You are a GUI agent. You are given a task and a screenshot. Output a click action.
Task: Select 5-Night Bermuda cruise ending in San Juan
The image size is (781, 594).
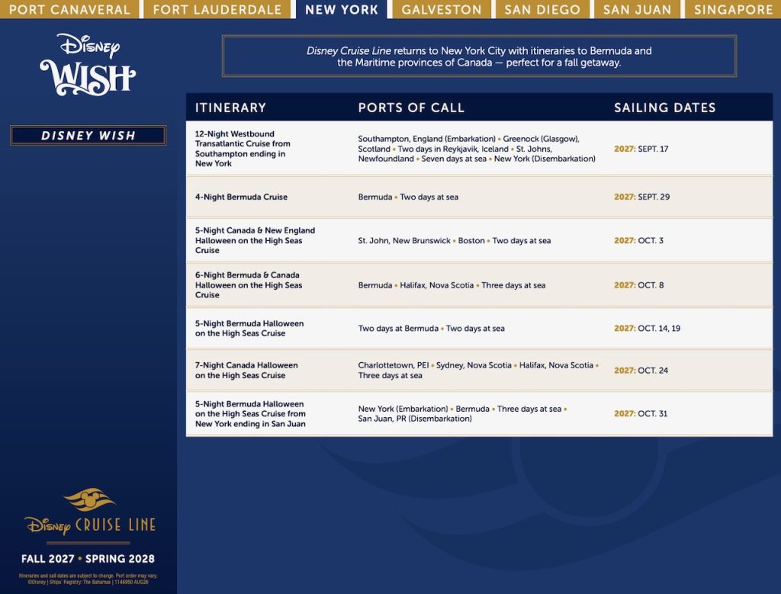250,414
